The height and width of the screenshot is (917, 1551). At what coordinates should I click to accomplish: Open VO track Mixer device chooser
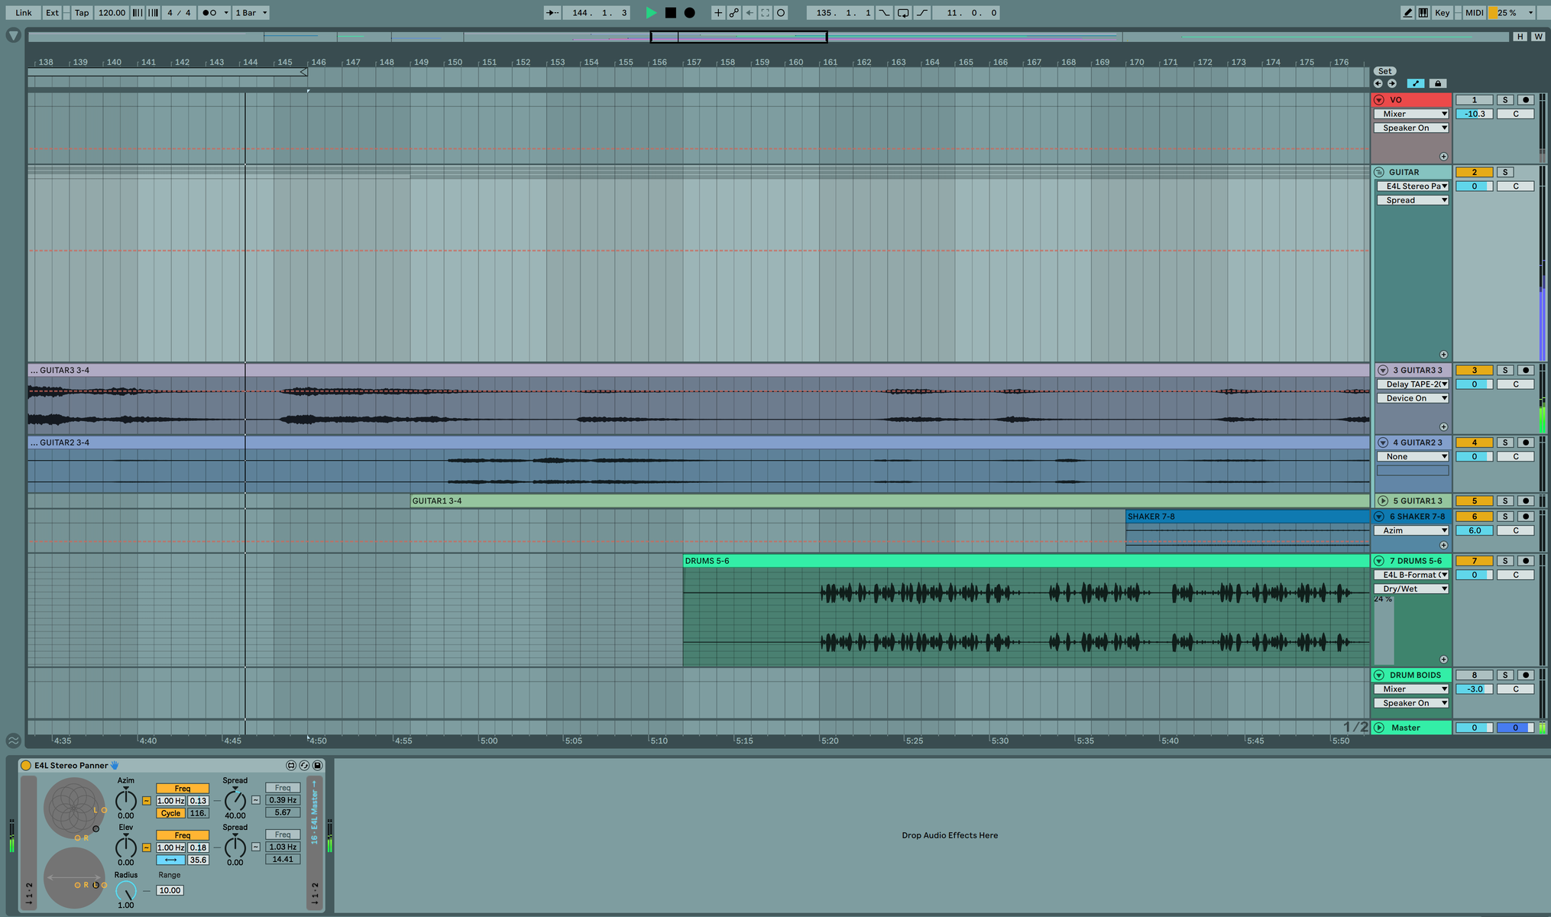[x=1412, y=114]
